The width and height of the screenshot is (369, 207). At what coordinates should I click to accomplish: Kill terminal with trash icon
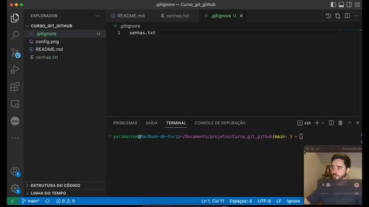click(x=340, y=122)
